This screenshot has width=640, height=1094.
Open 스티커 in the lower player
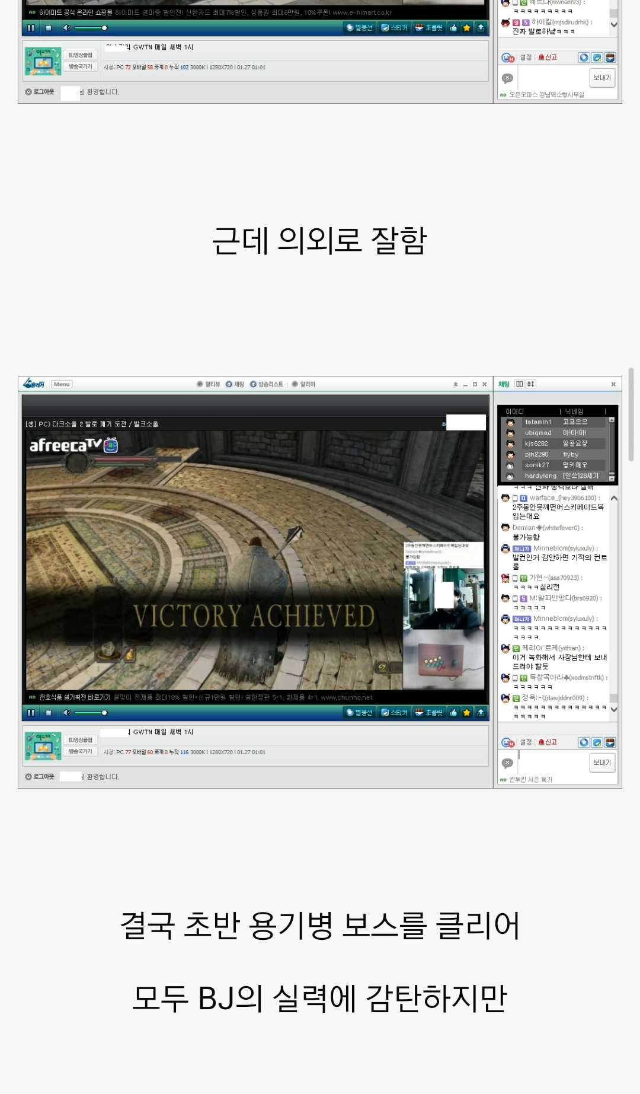[395, 713]
